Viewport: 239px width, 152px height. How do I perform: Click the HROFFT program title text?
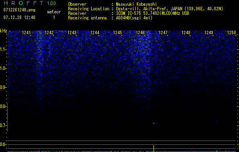[x=24, y=3]
